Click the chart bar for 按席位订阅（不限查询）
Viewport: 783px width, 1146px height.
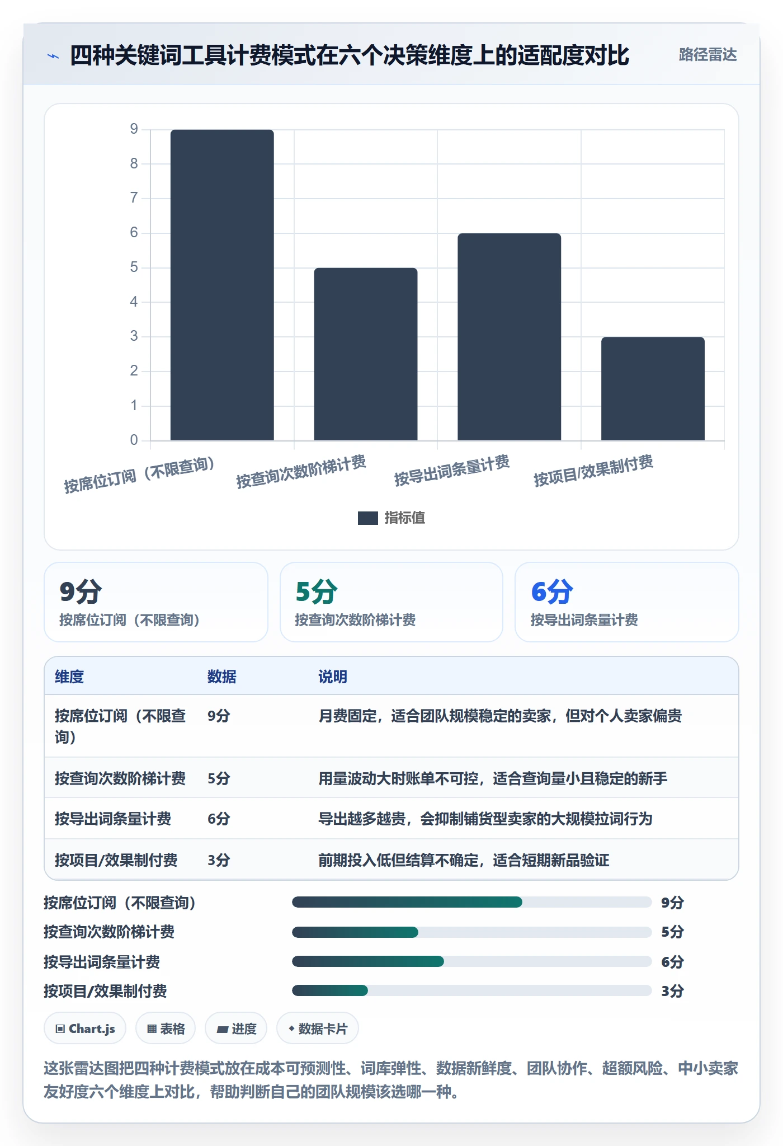pos(222,285)
